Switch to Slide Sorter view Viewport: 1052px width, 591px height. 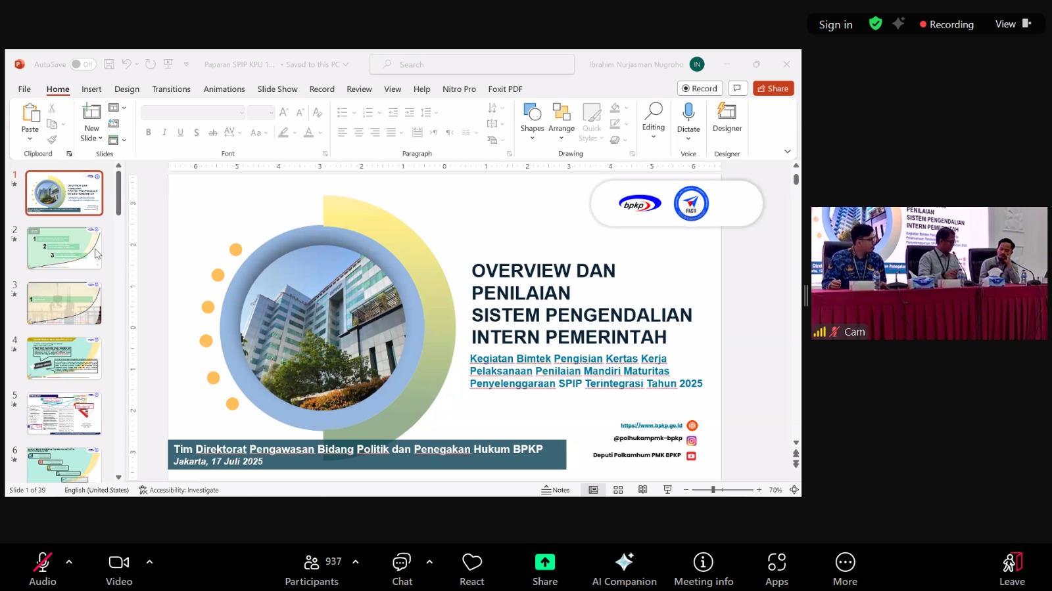(618, 490)
